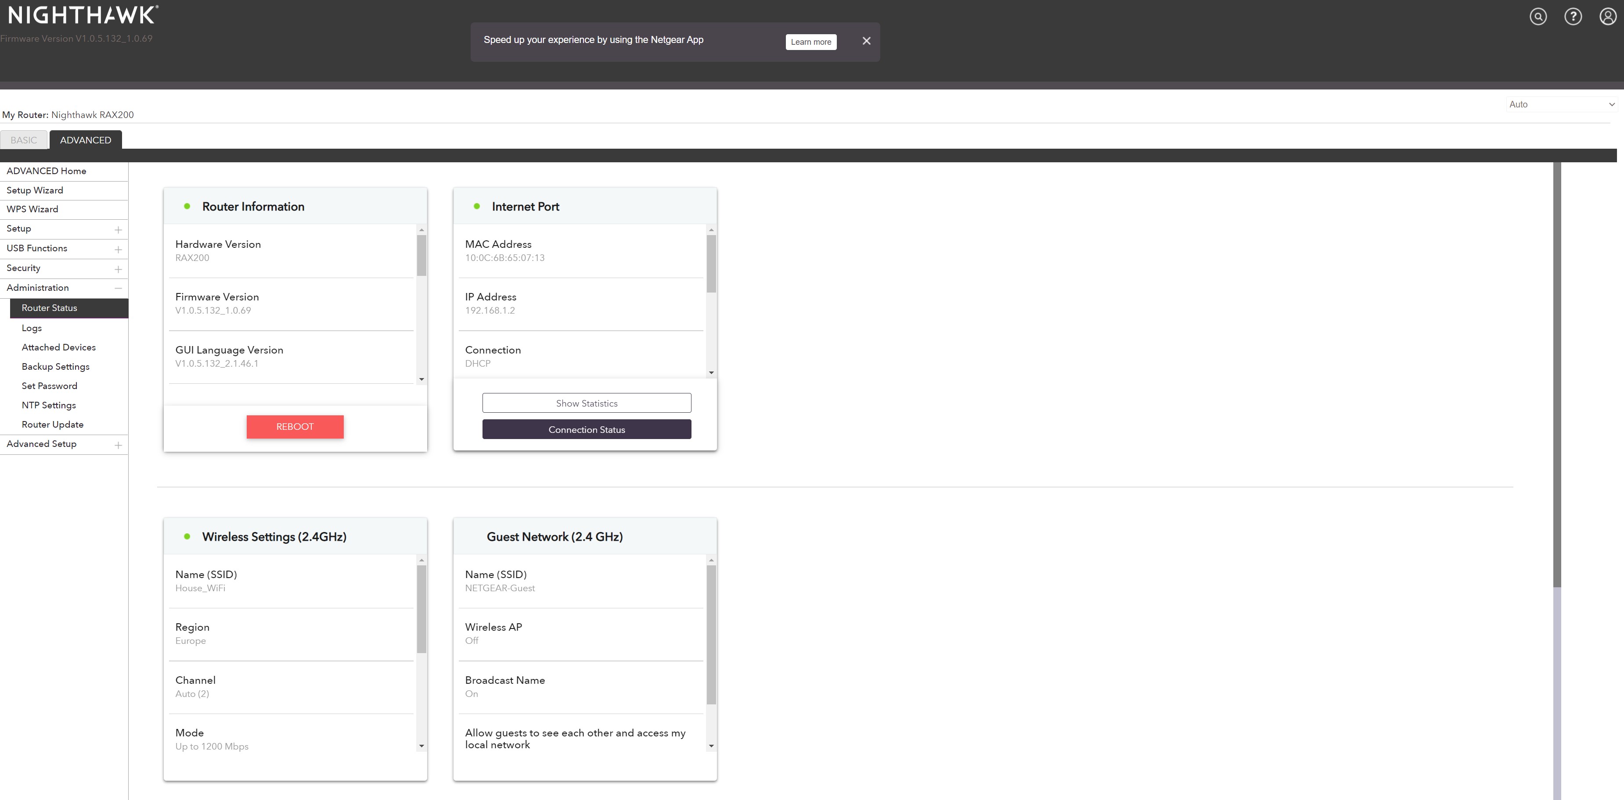Image resolution: width=1624 pixels, height=800 pixels.
Task: Select MAC address 10:0C:6B:65:07:13
Action: point(504,257)
